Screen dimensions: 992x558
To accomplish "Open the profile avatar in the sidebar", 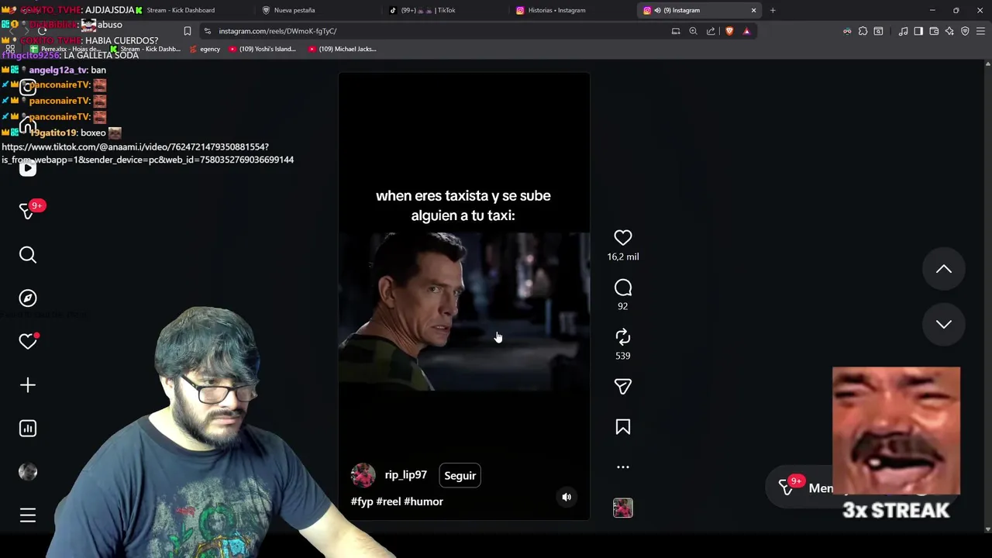I will (28, 472).
